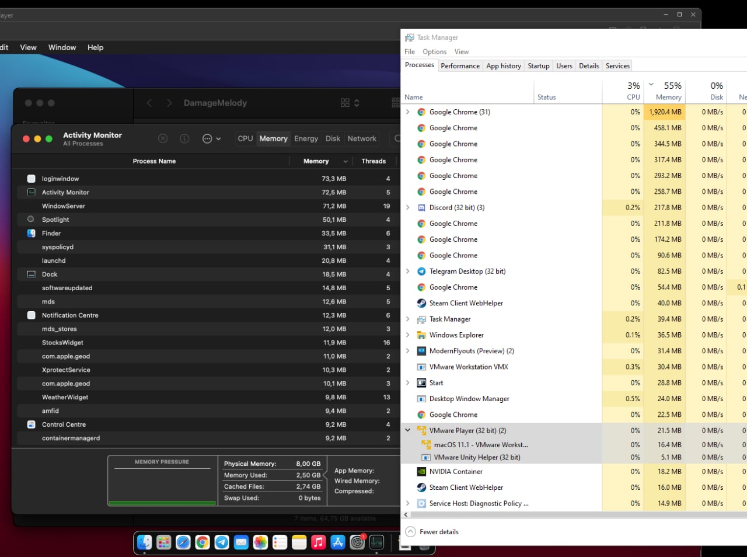Screen dimensions: 747x557
Task: Expand the Google Chrome (31) process group
Action: pos(408,112)
